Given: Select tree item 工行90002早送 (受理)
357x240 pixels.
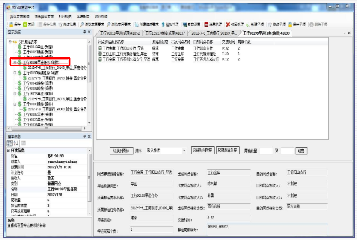Looking at the screenshot, I should point(38,114).
